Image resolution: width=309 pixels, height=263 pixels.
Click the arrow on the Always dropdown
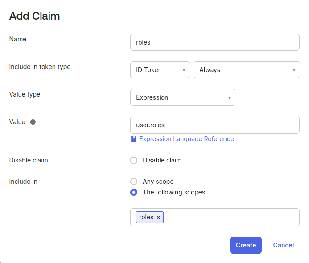(294, 70)
